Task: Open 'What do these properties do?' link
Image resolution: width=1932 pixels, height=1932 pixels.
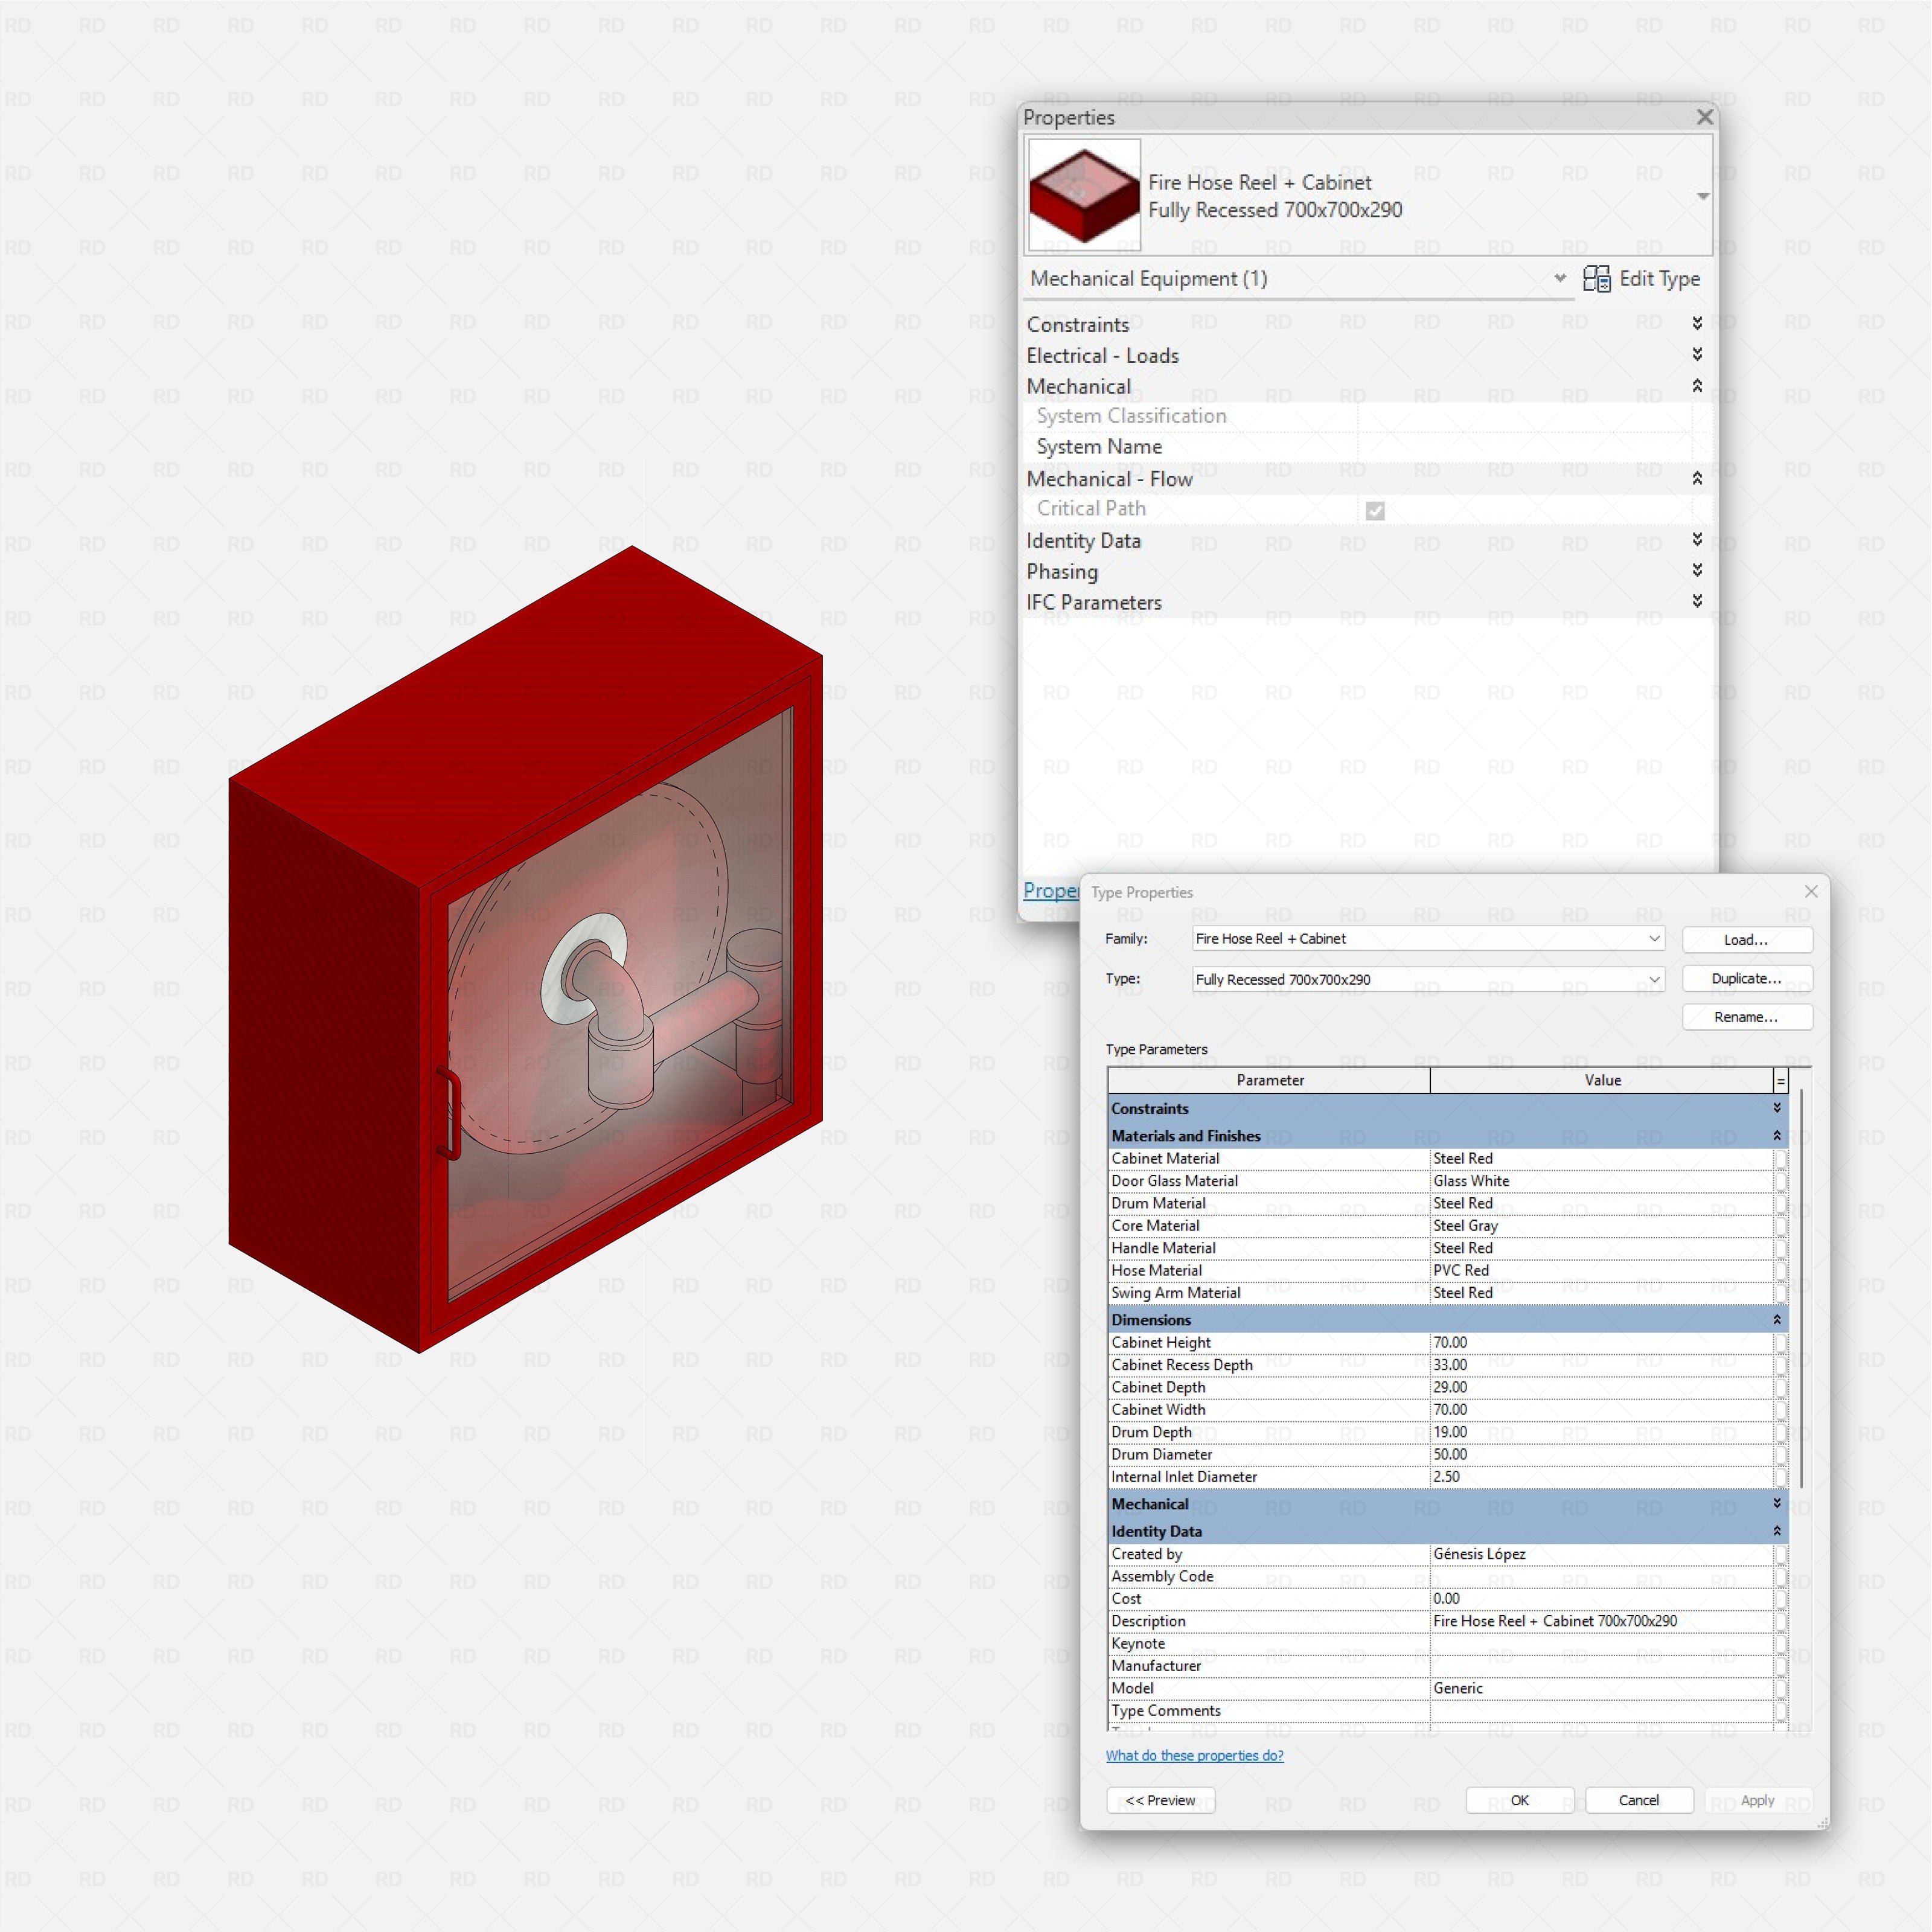Action: click(1195, 1755)
